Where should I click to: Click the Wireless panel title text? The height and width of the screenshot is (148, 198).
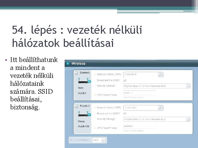78,63
